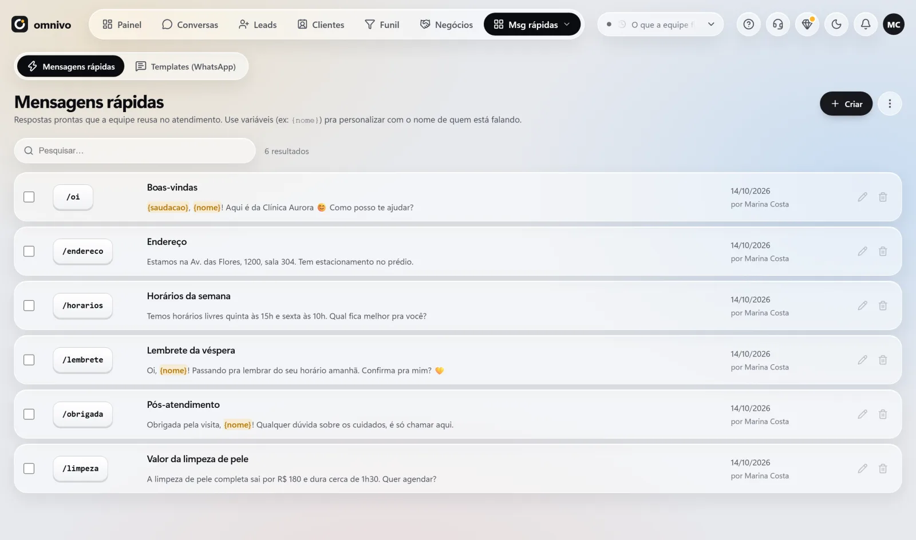Open notifications bell icon
916x540 pixels.
pyautogui.click(x=866, y=24)
